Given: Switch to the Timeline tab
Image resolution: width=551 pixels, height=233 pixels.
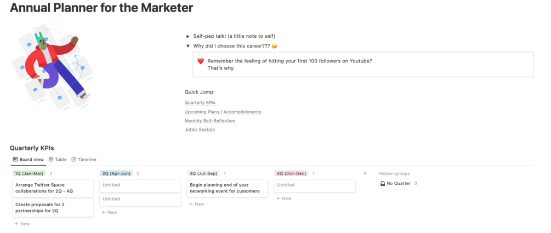Looking at the screenshot, I should pos(87,160).
